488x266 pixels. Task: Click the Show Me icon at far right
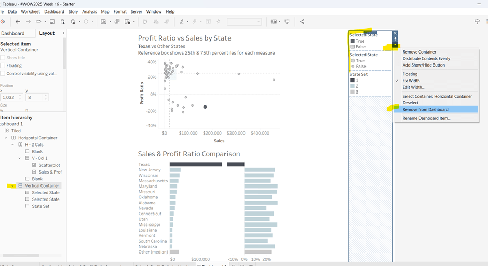pos(477,22)
